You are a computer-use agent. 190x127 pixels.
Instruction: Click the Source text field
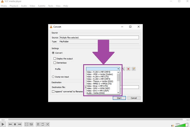(99, 38)
